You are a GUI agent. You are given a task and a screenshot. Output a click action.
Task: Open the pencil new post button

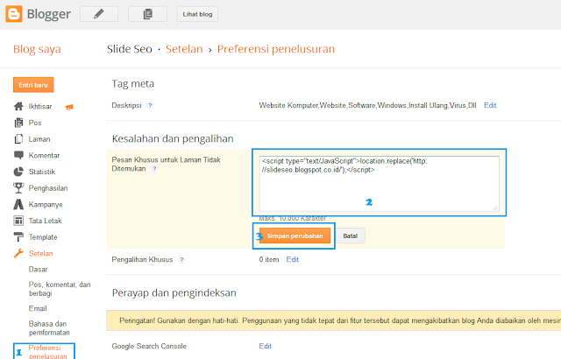click(99, 14)
